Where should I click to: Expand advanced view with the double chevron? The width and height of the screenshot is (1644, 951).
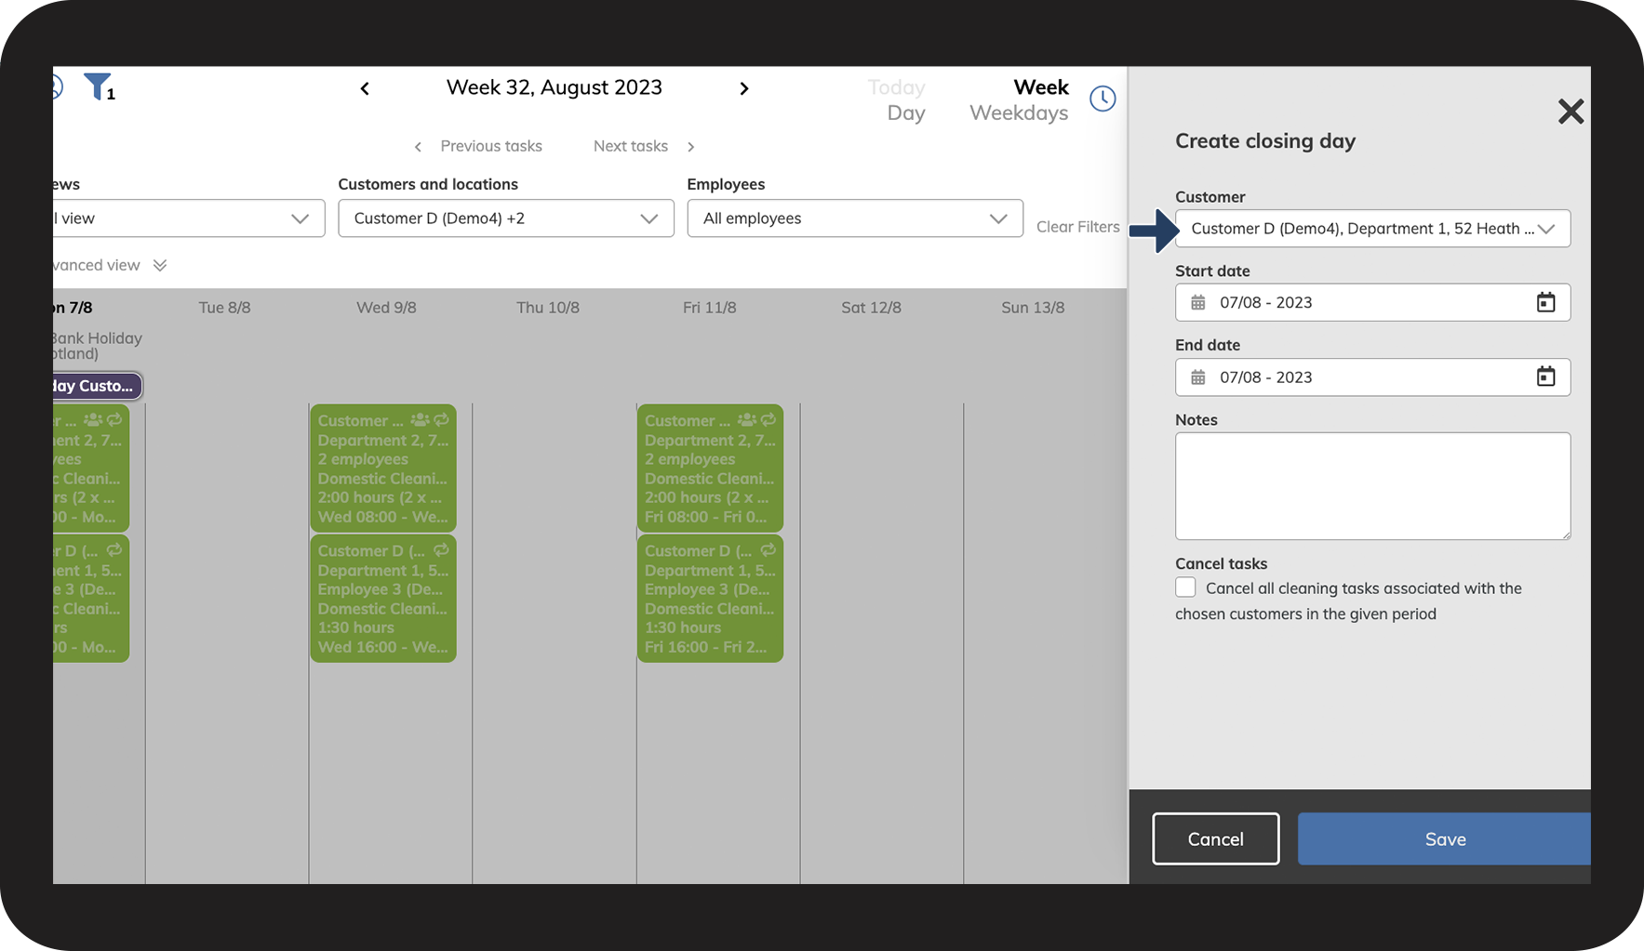[x=160, y=266]
